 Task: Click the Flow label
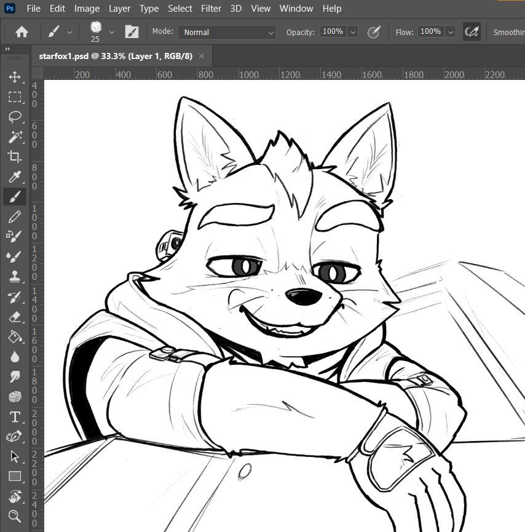(405, 32)
